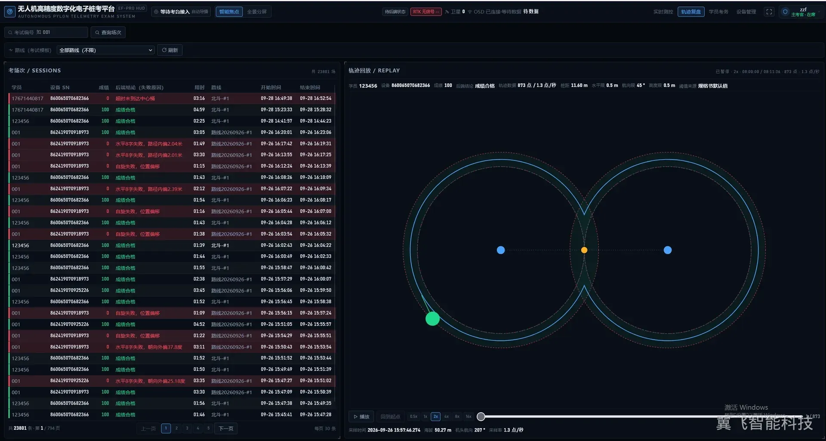Click the 刷新 refresh button
The image size is (826, 441).
pyautogui.click(x=170, y=50)
